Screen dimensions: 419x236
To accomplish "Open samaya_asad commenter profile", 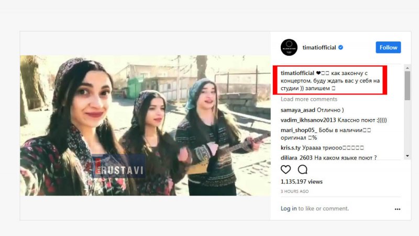I will tap(297, 110).
